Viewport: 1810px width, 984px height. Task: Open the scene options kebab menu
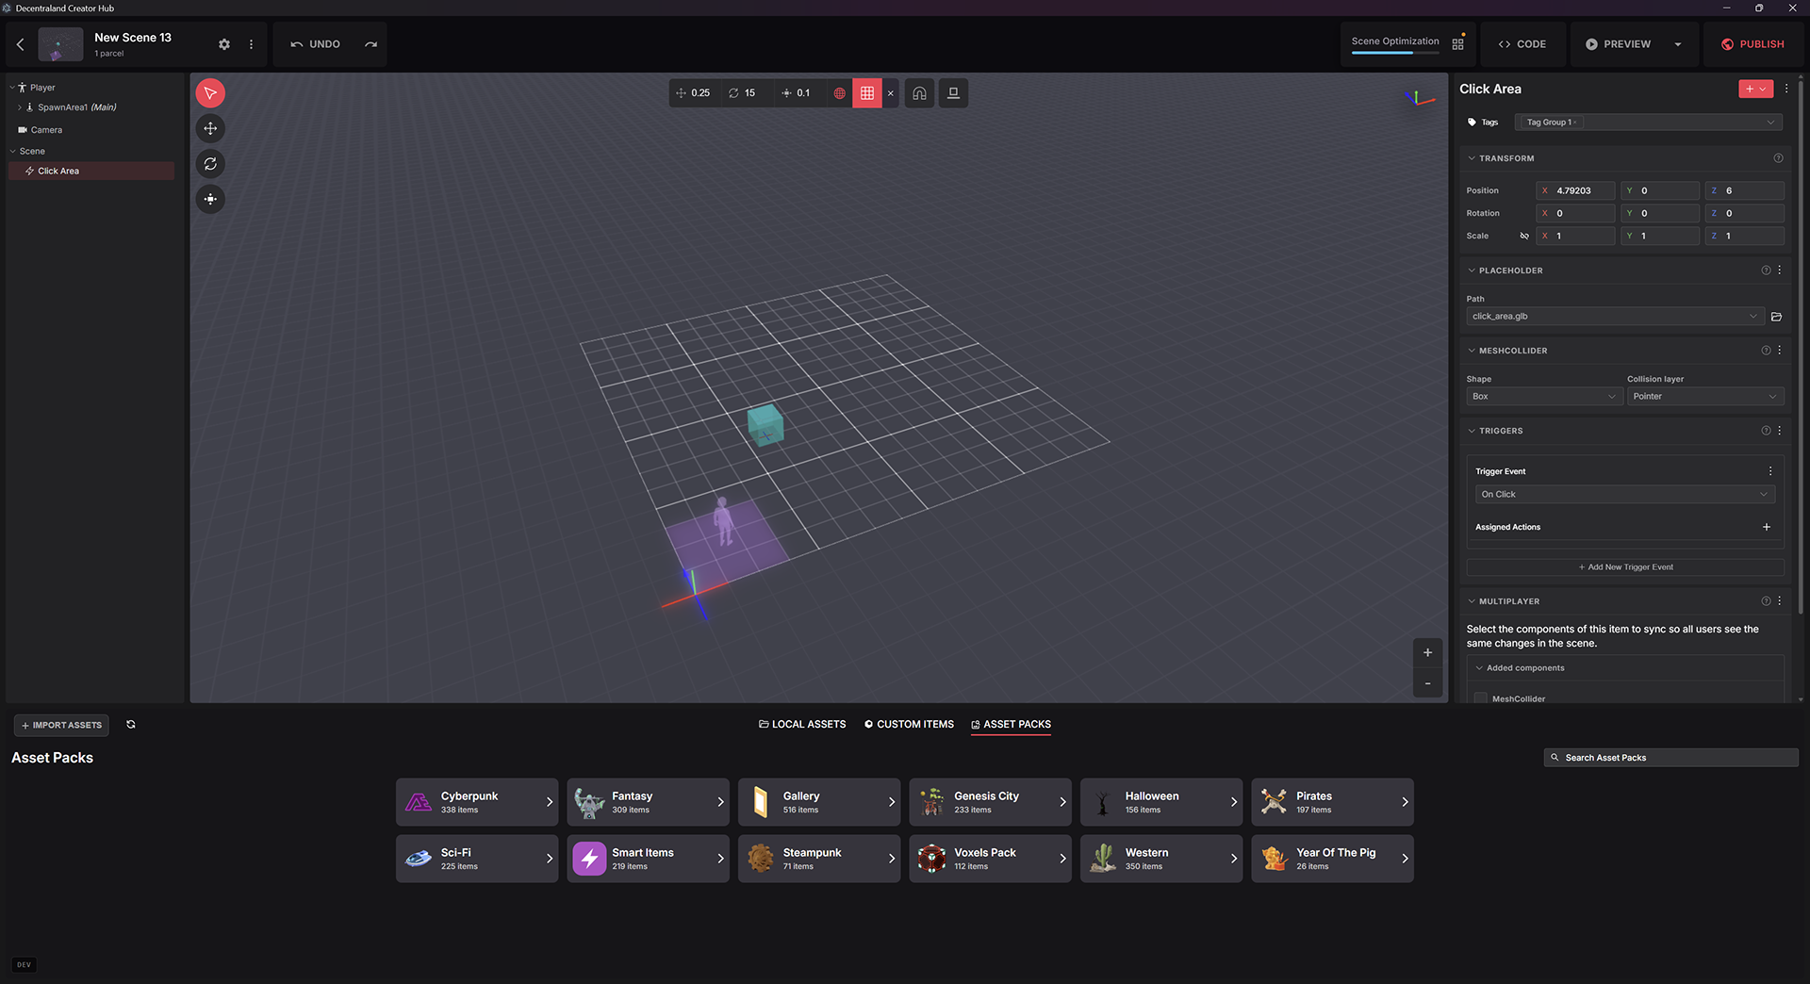[251, 44]
